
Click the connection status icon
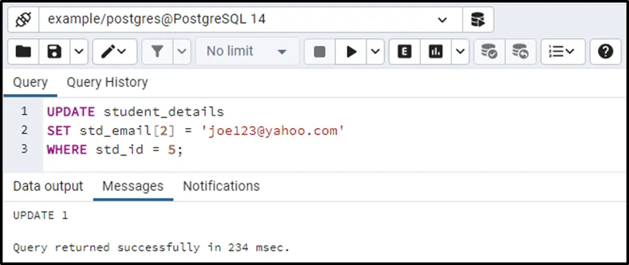click(24, 20)
